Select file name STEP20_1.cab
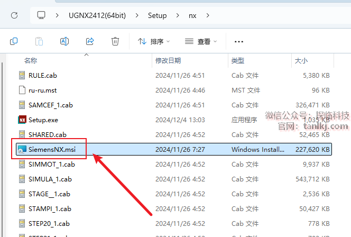Screen dimensions: 351x237 (49, 223)
